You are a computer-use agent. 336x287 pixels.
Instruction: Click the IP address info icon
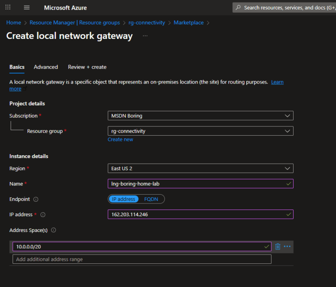(x=43, y=214)
